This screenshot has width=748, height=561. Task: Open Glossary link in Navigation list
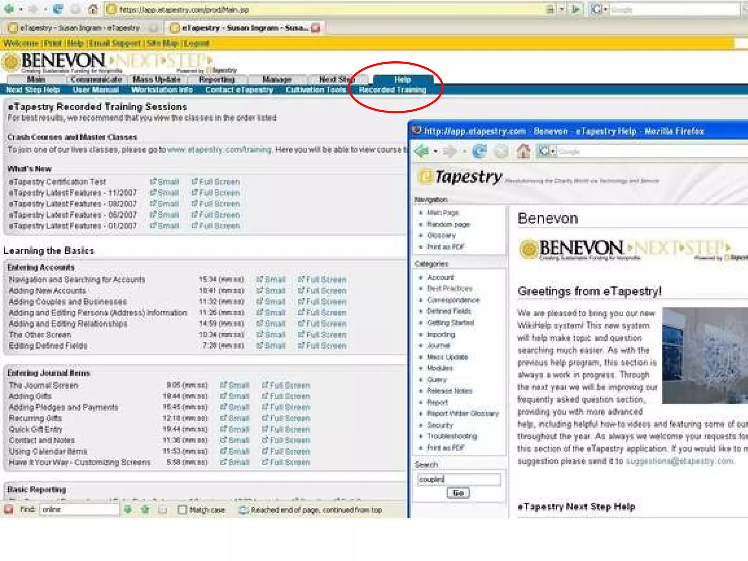coord(441,236)
